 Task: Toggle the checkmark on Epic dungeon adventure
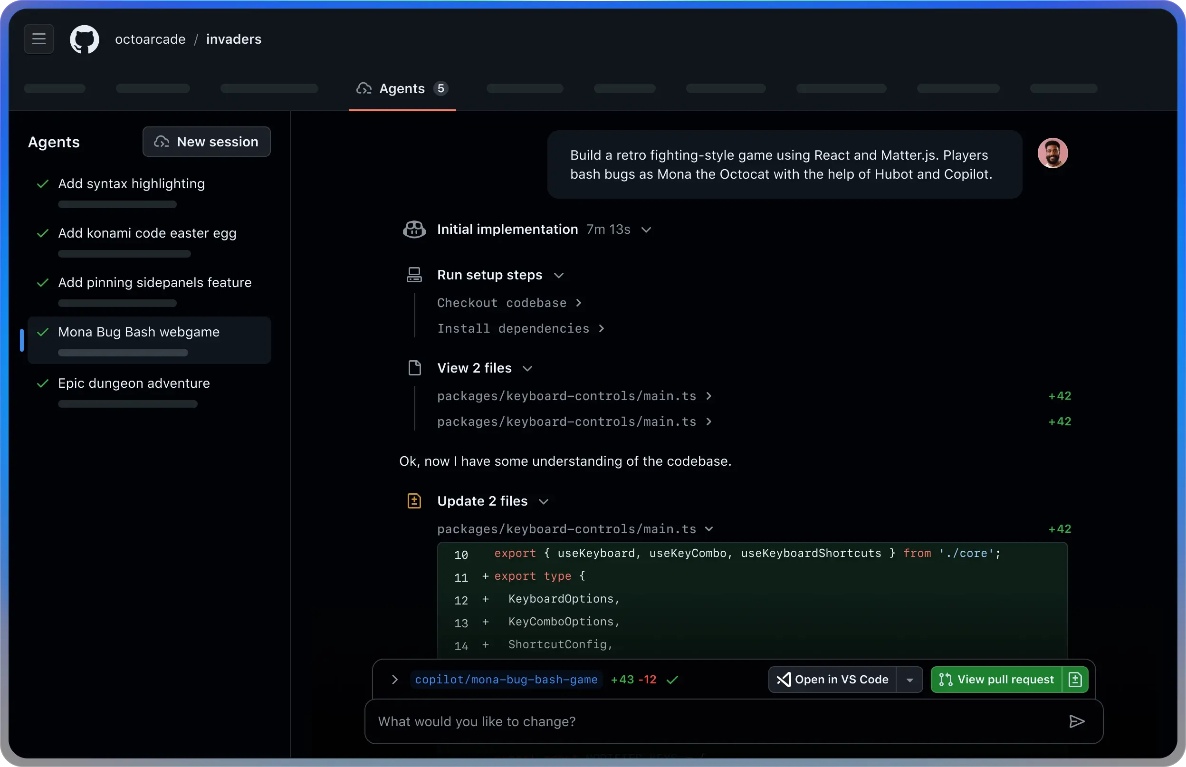(x=43, y=383)
